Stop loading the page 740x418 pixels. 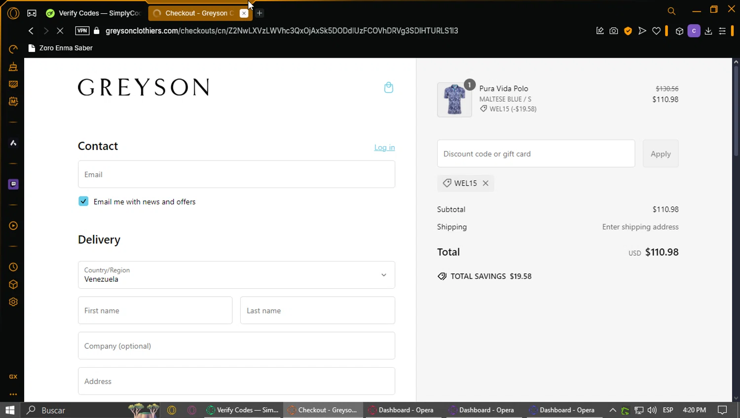coord(60,31)
